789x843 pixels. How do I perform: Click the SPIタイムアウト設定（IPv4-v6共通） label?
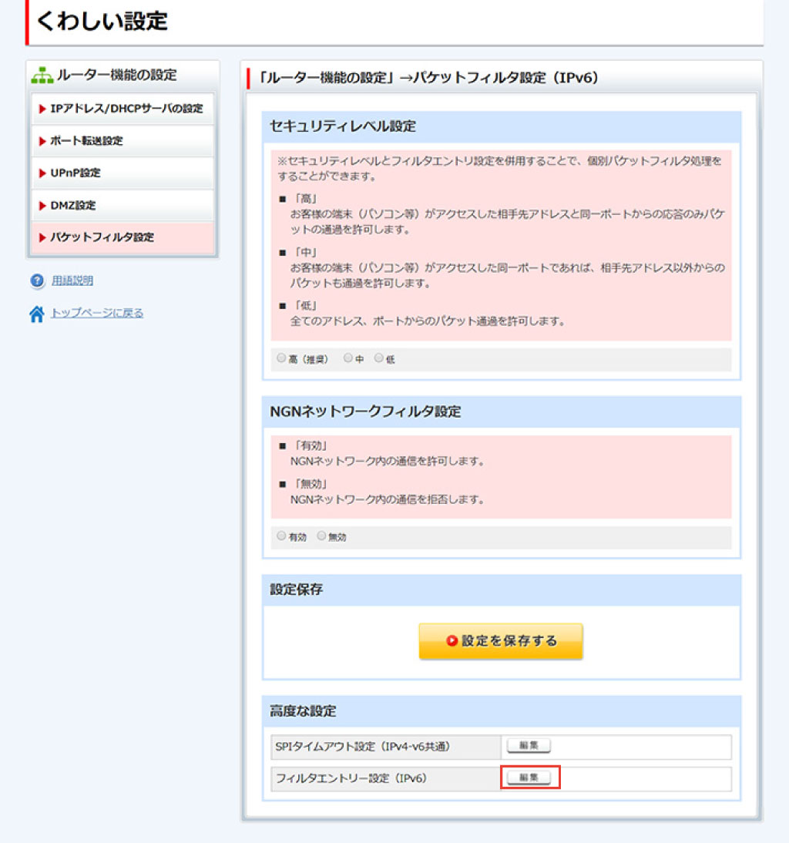tap(363, 747)
